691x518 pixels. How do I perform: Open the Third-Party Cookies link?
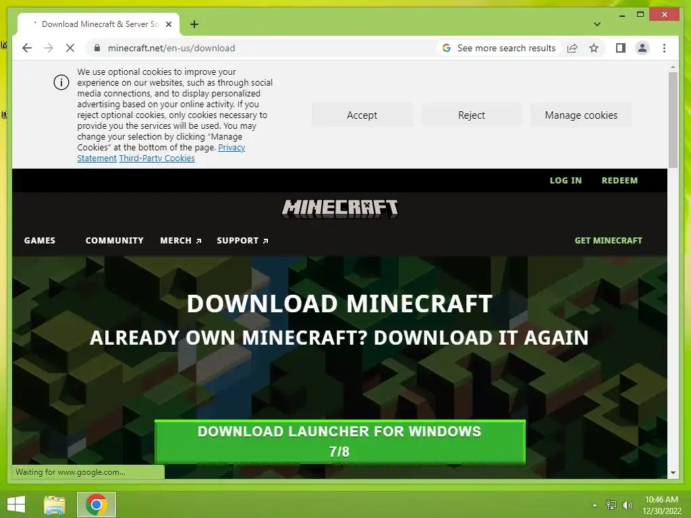157,158
